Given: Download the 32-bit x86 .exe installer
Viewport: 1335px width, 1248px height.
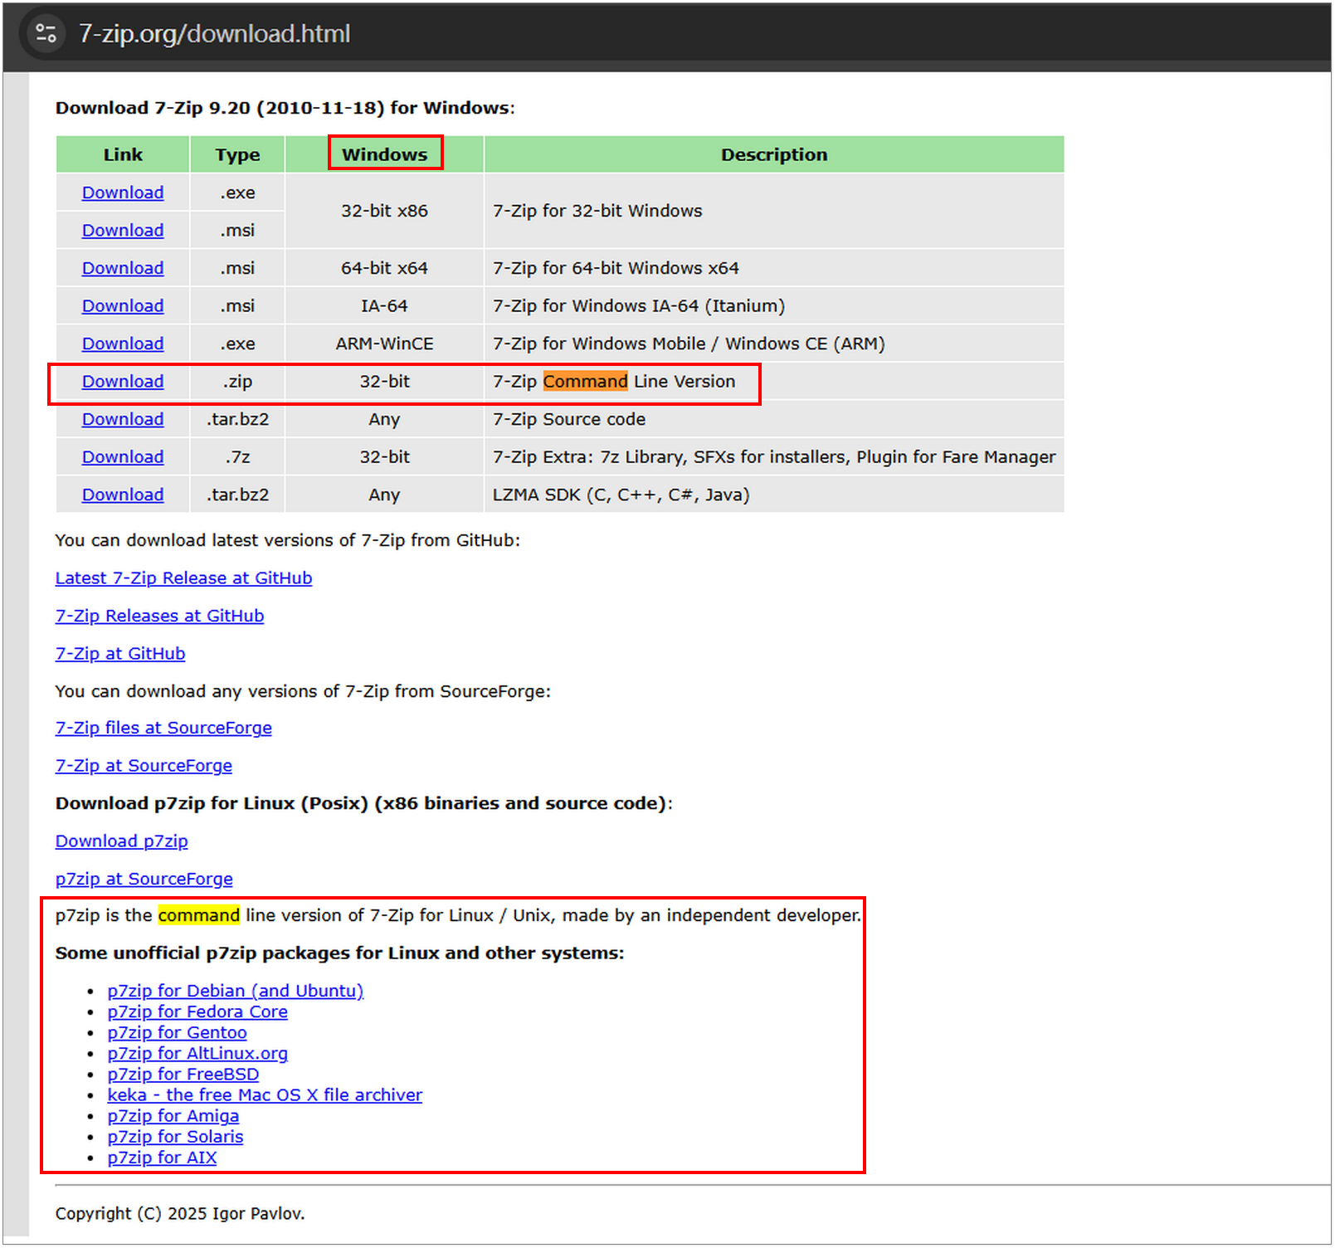Looking at the screenshot, I should pyautogui.click(x=123, y=193).
